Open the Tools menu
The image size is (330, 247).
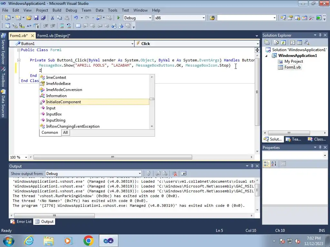[112, 10]
